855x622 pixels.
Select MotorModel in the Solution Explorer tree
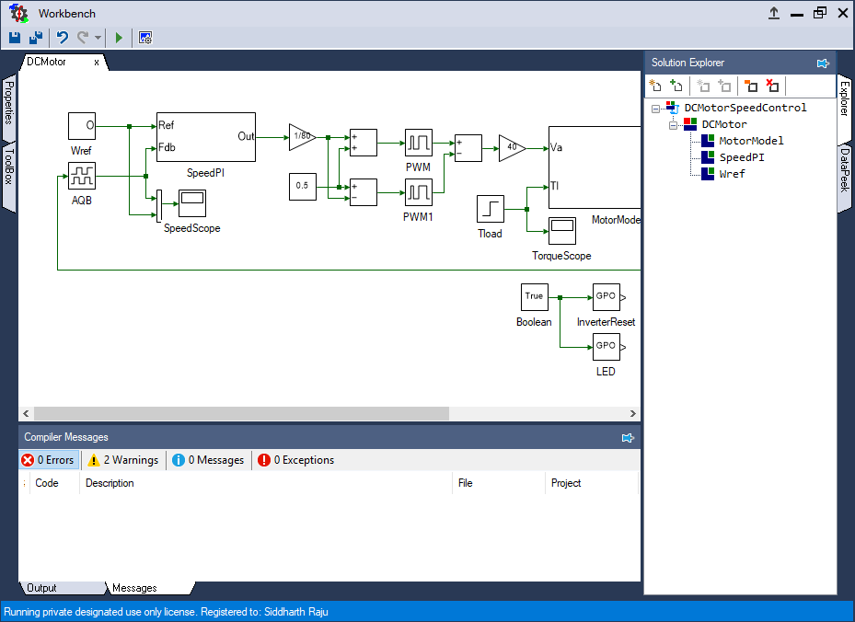point(751,141)
